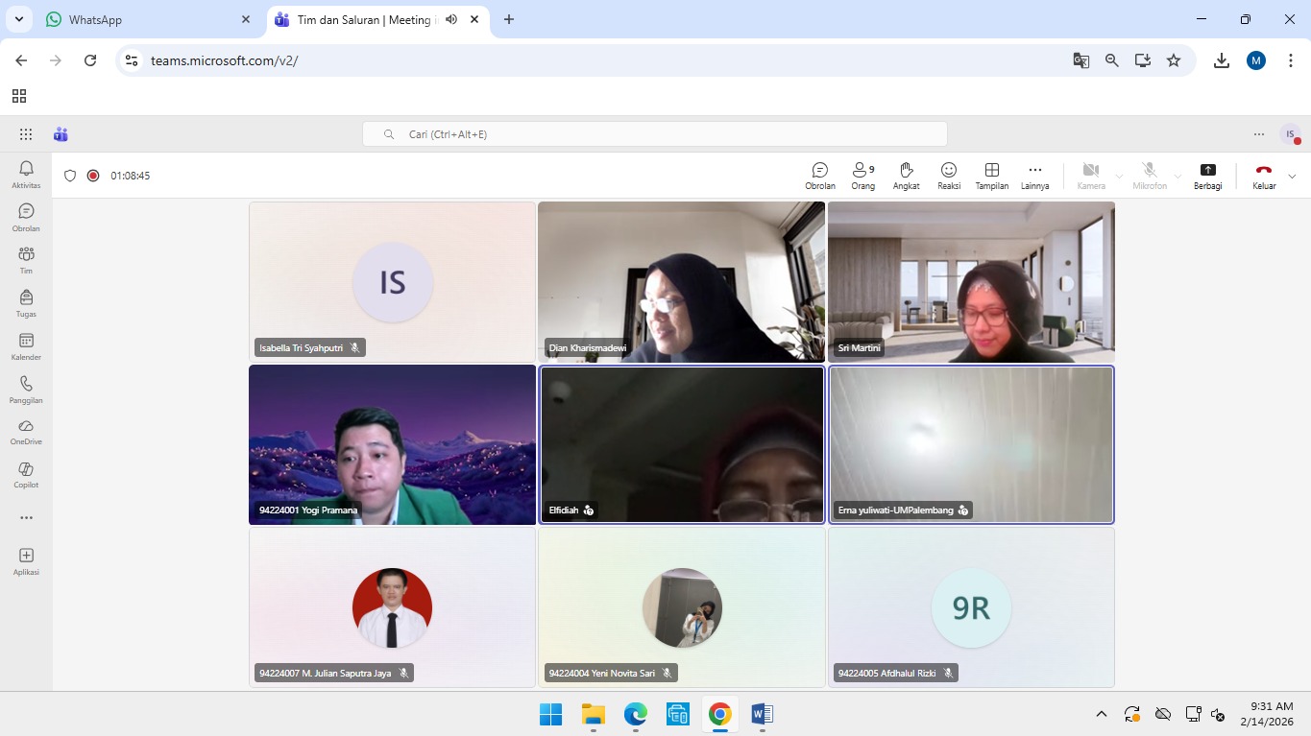Toggle the Mikrofon mute state
Viewport: 1311px width, 736px height.
[1149, 175]
